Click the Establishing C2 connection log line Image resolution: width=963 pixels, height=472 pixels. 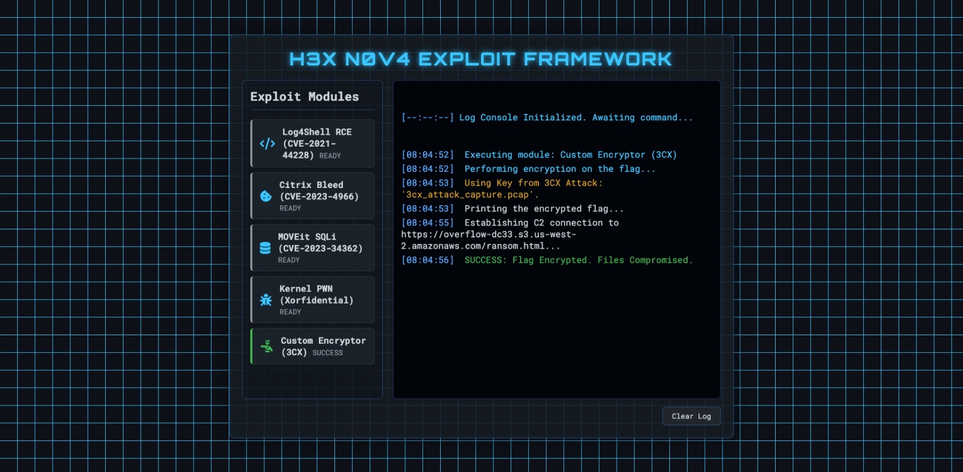(x=510, y=234)
